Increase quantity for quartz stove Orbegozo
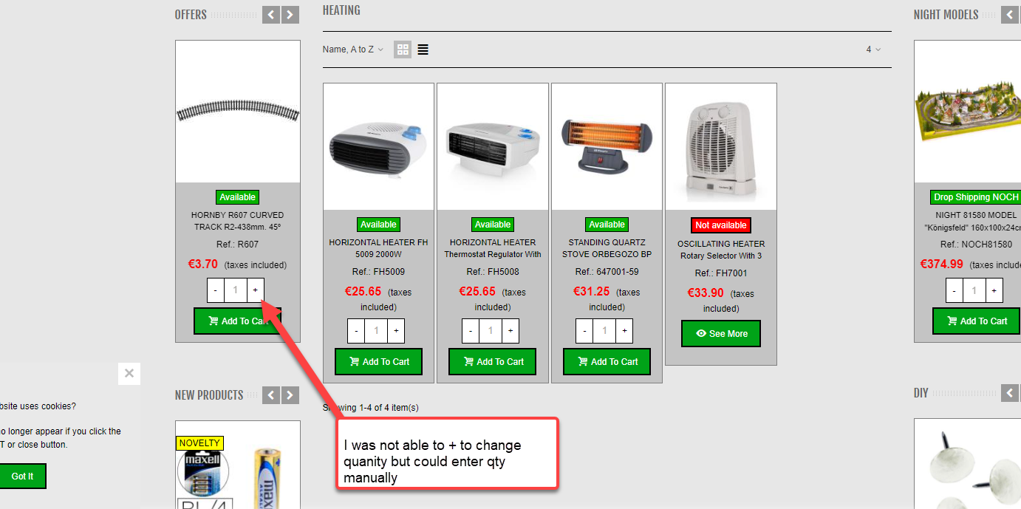1021x509 pixels. (x=625, y=331)
